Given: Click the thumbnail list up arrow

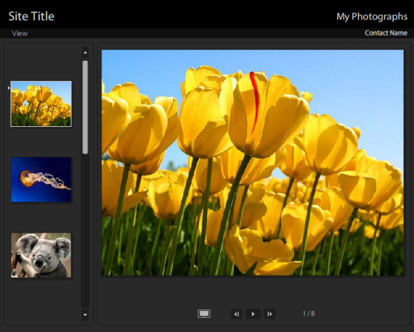Looking at the screenshot, I should (85, 53).
